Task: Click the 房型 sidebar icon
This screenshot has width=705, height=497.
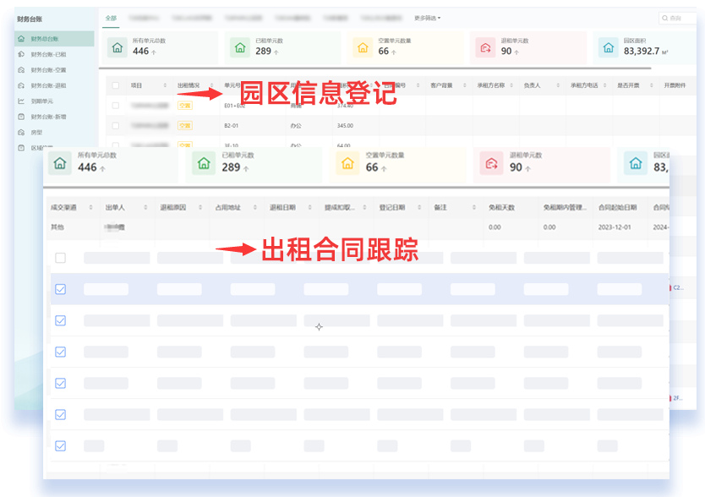Action: pos(21,132)
